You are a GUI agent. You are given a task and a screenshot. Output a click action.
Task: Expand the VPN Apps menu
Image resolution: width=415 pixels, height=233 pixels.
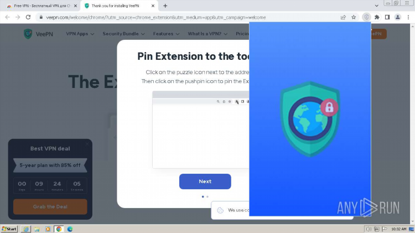[x=80, y=34]
